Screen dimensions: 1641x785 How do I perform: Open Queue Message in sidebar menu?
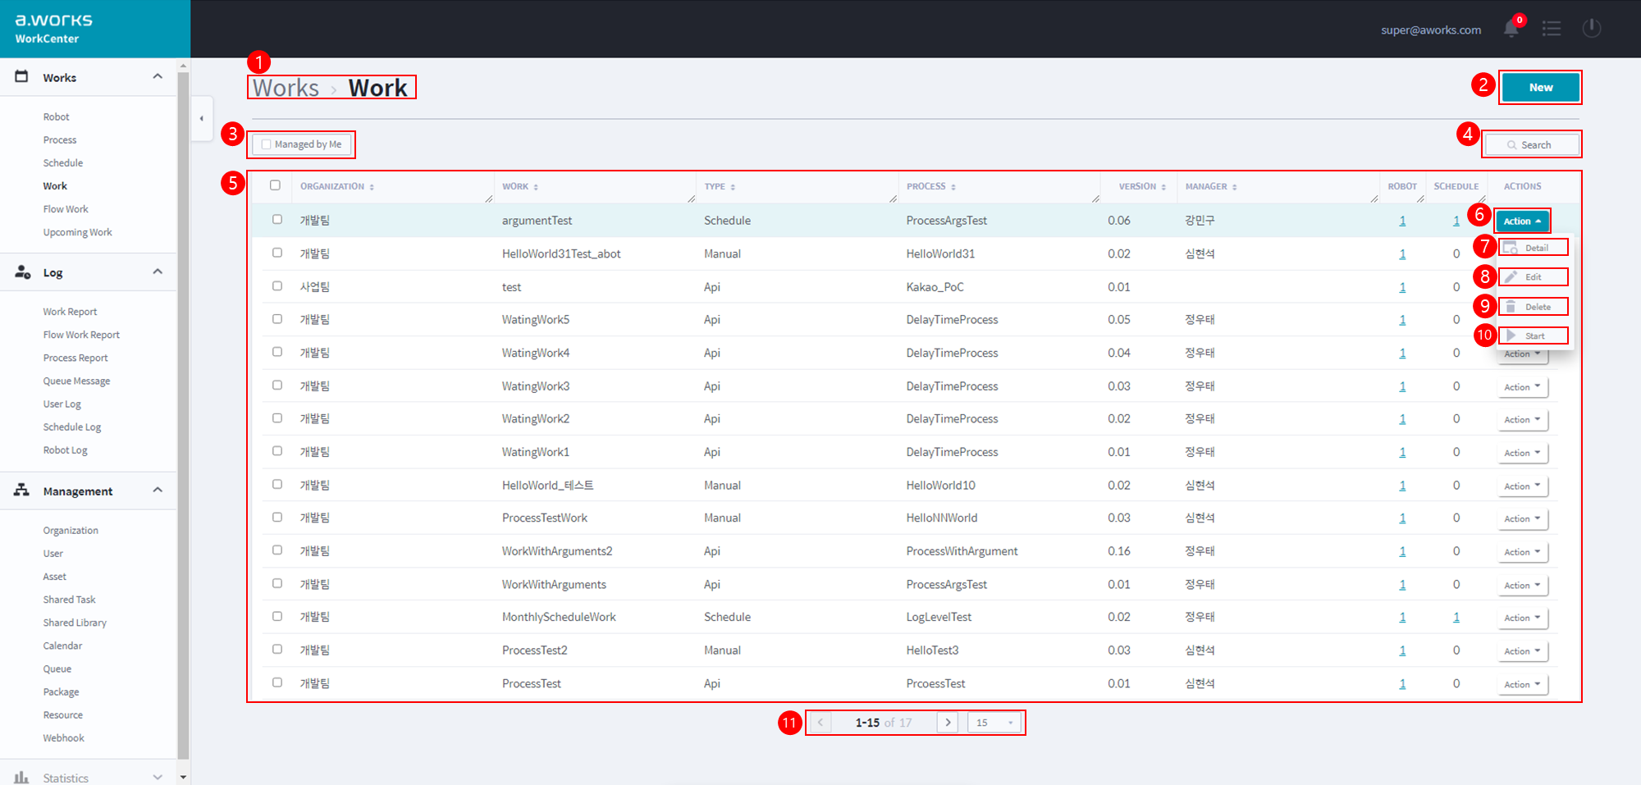click(x=76, y=381)
